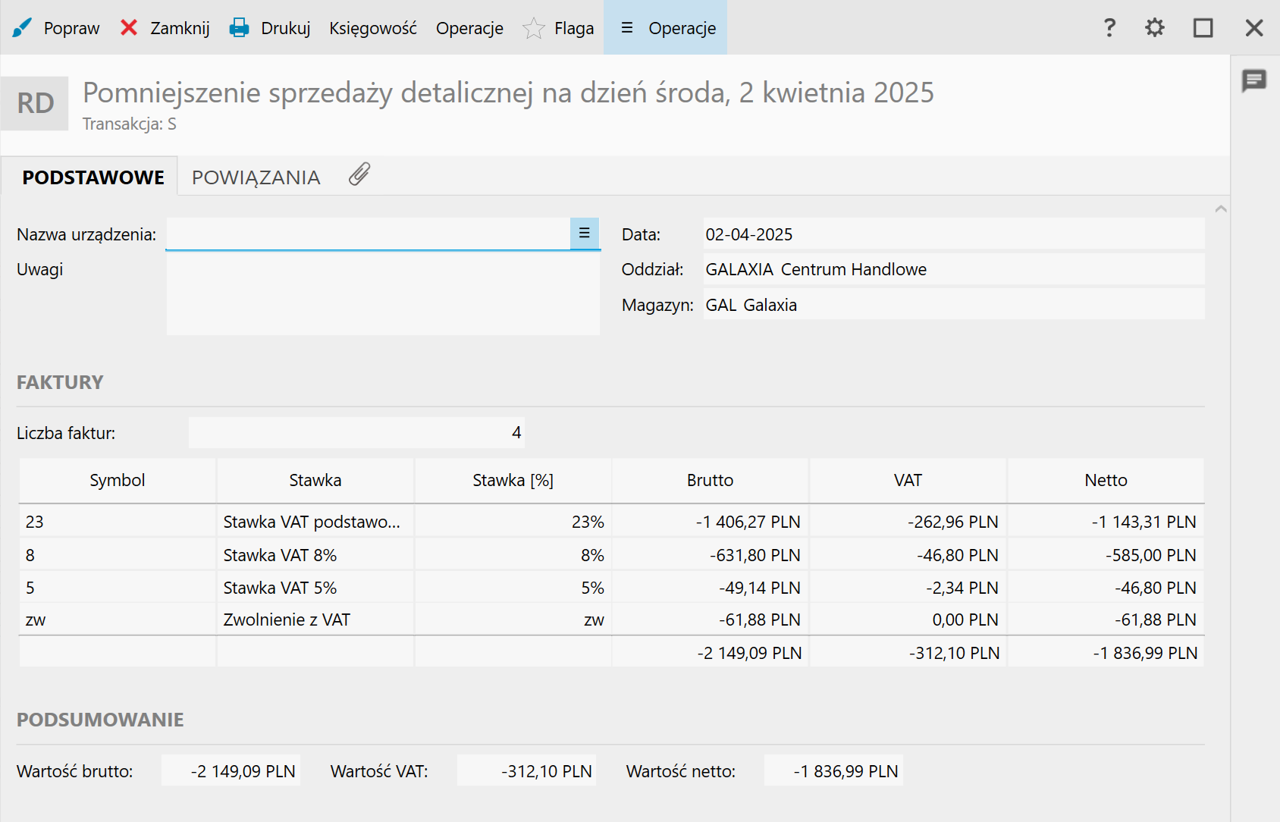Open the help question mark icon

point(1109,28)
